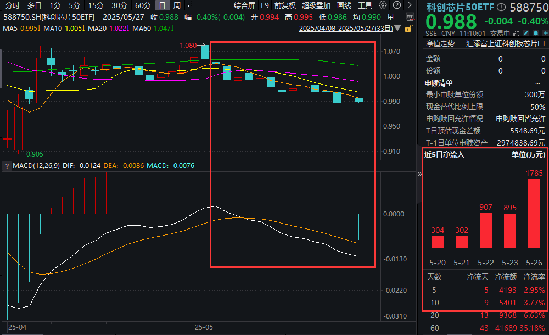549x335 pixels.
Task: Click the WP icon next to 量
Action: point(410,16)
